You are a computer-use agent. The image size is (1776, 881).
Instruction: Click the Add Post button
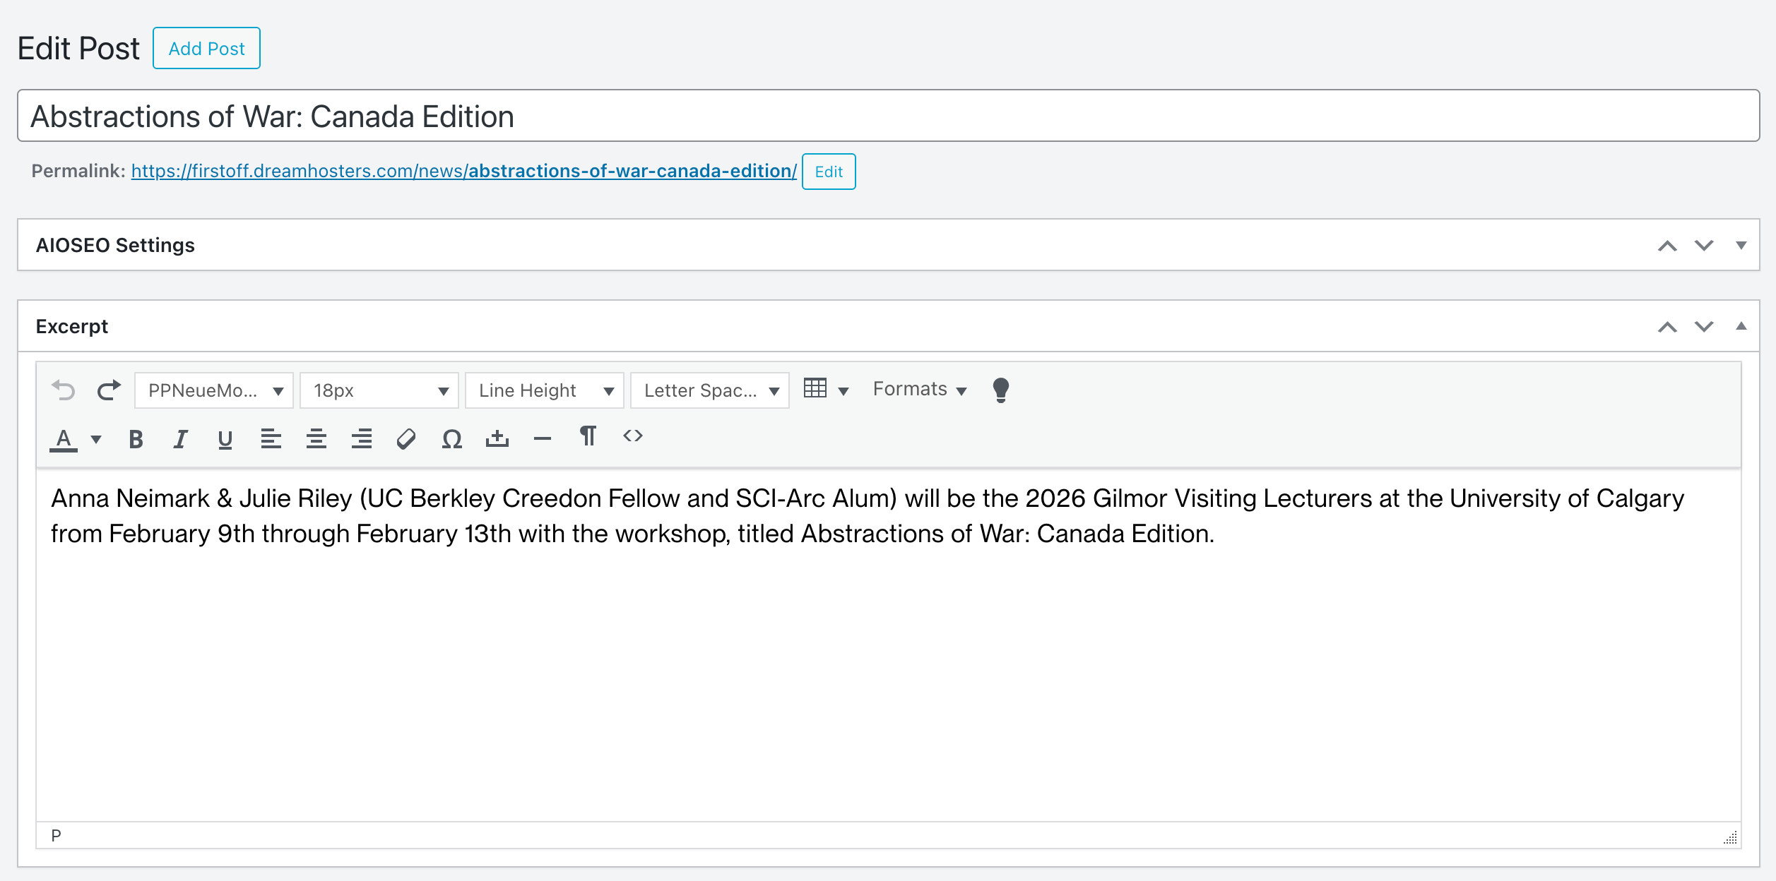click(206, 49)
